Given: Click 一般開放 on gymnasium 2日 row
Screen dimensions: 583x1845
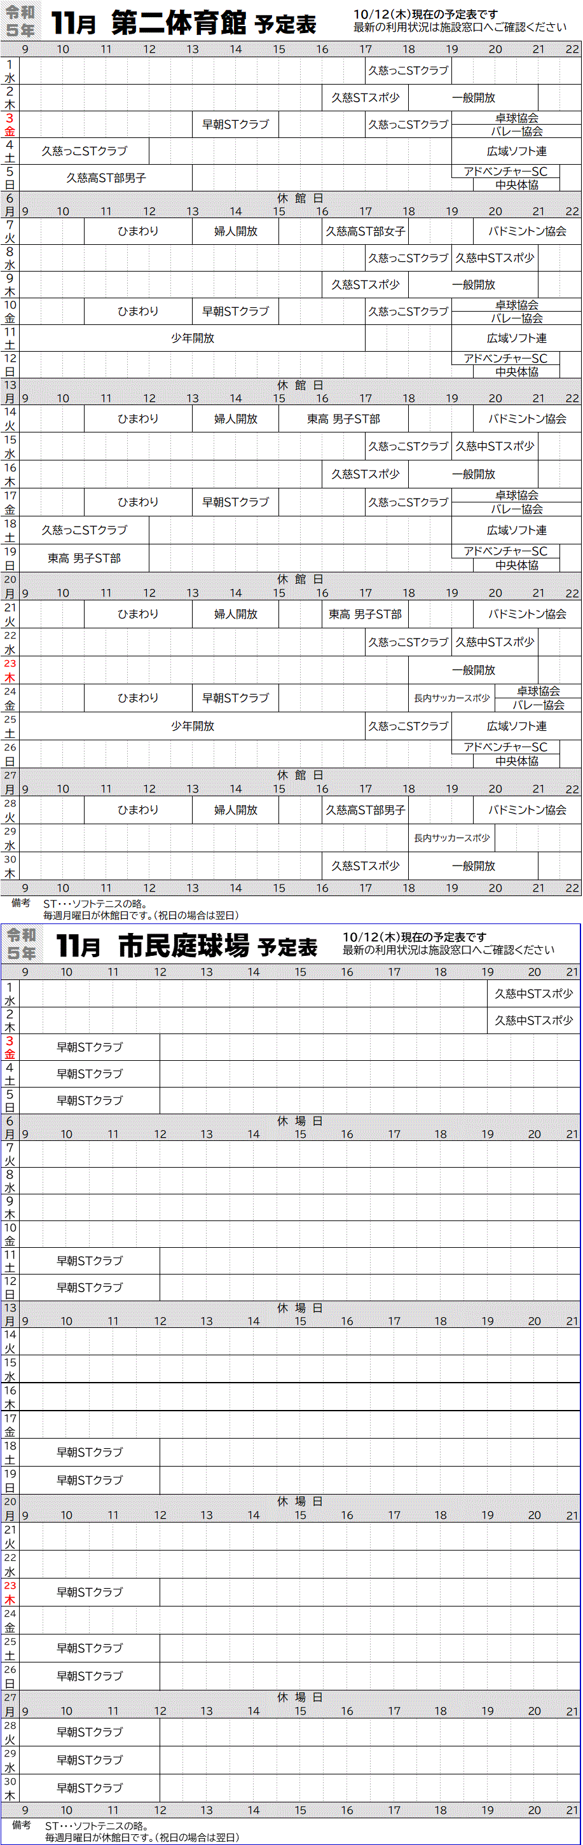Looking at the screenshot, I should click(474, 97).
